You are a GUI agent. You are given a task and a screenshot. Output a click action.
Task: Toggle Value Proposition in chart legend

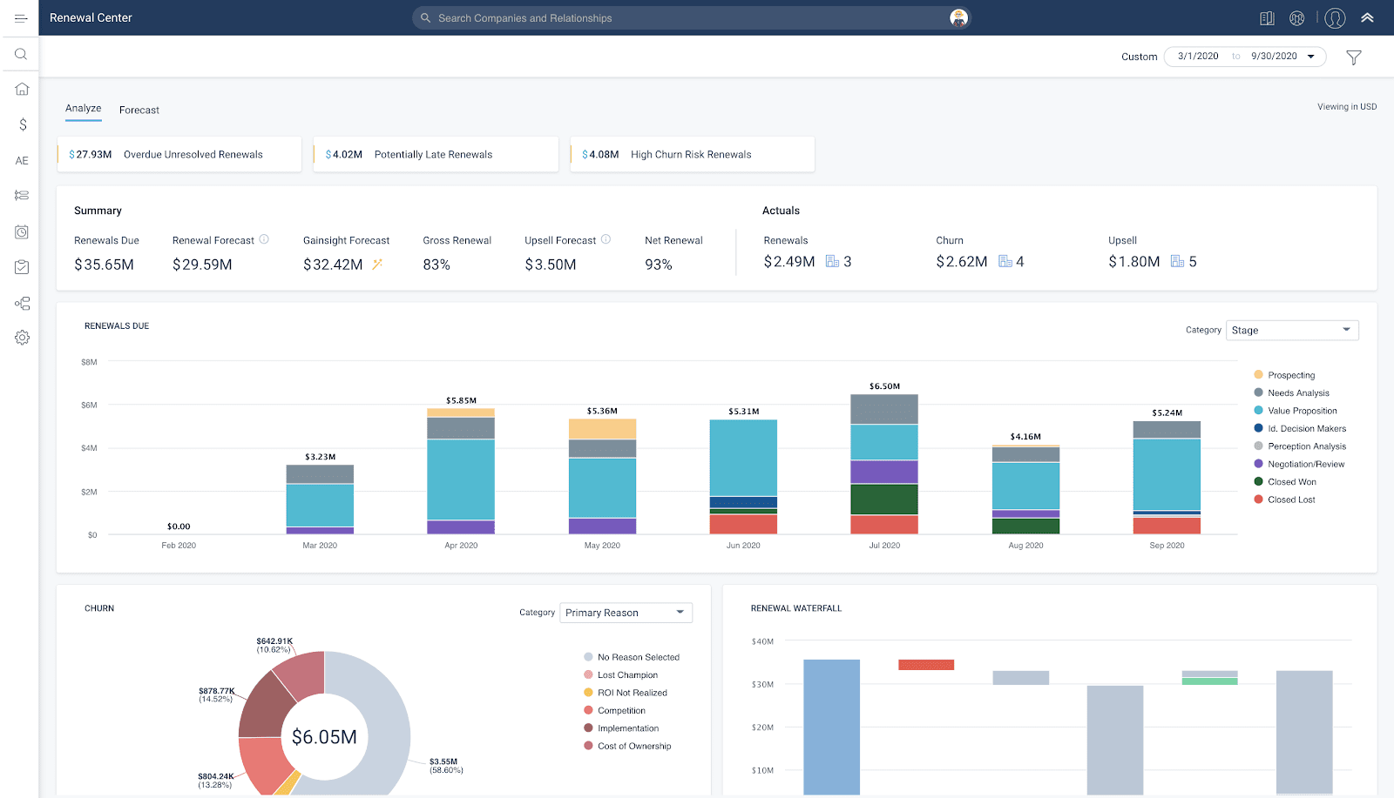(1302, 411)
